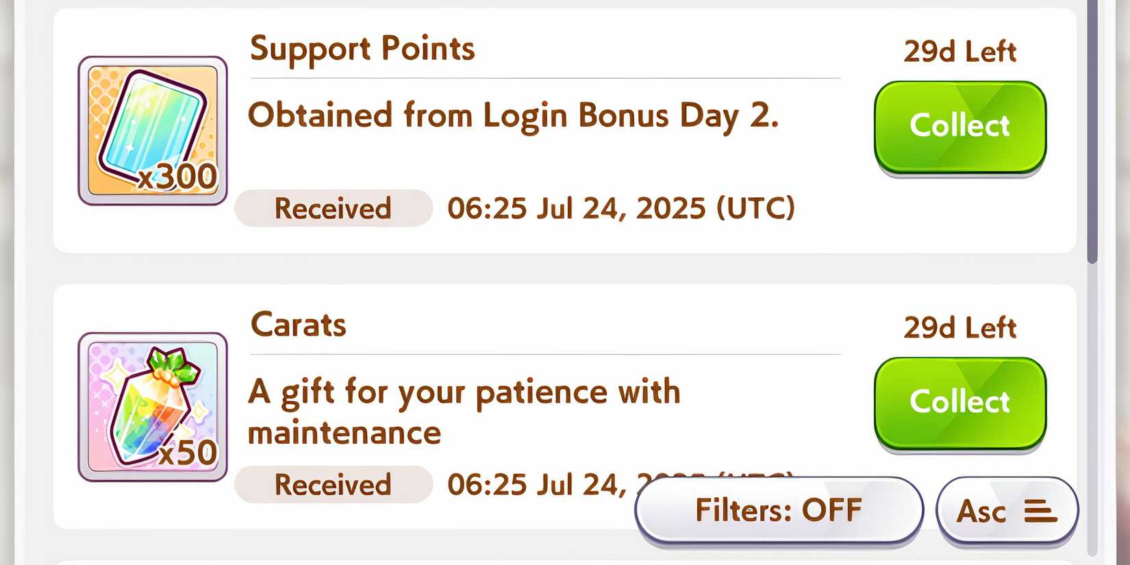Viewport: 1130px width, 565px height.
Task: Click the sort lines icon beside Asc
Action: point(1040,511)
